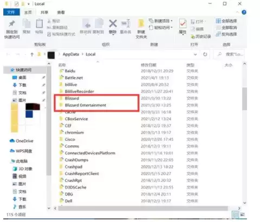Screen dimensions: 260x222
Task: Click the 新建文件夹 new folder icon
Action: tap(141, 24)
